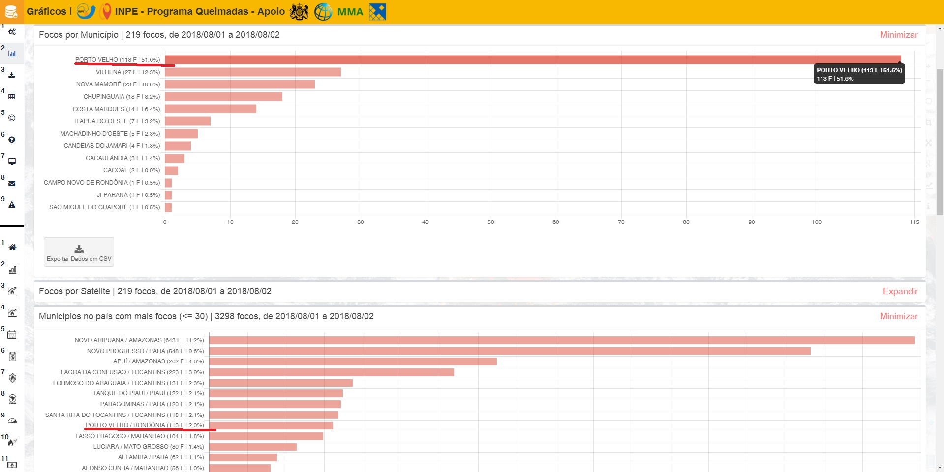
Task: Click the INPE logo in header
Action: coord(86,11)
